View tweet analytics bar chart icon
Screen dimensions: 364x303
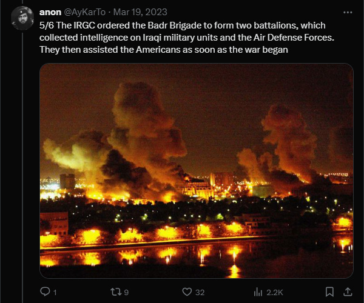[x=258, y=292]
